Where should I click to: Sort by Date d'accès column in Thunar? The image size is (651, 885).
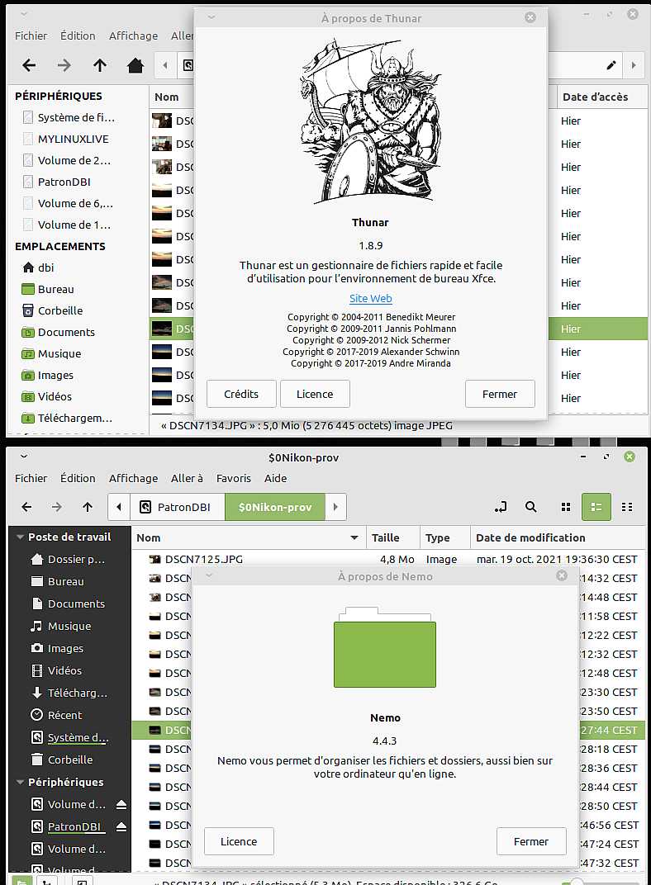(x=602, y=97)
